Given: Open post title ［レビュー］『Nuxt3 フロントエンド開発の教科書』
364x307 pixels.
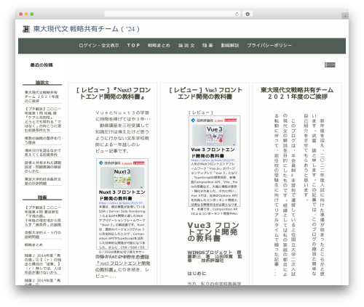Looking at the screenshot, I should click(114, 94).
